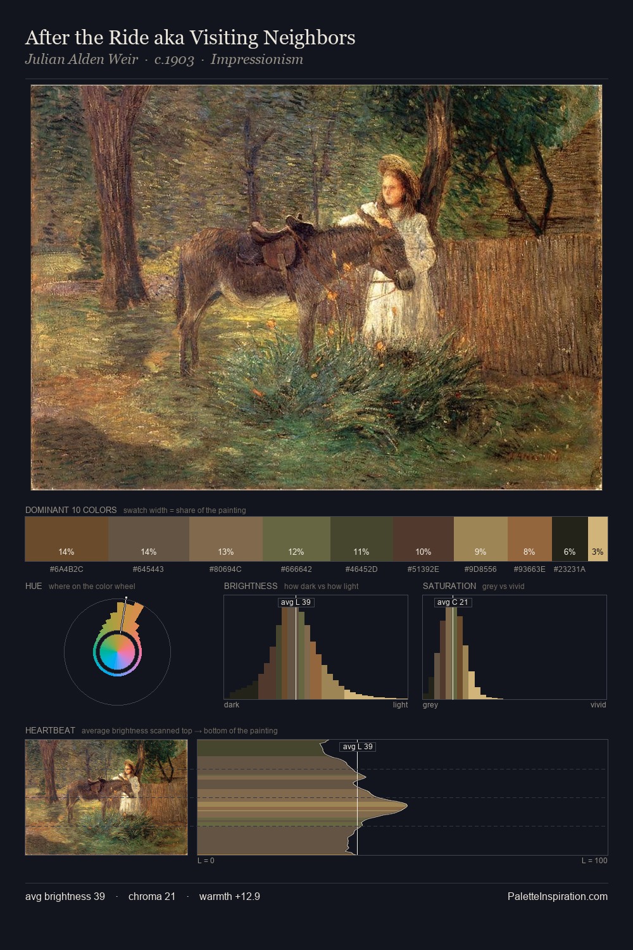Viewport: 633px width, 950px height.
Task: Click hex code '#93663E' text
Action: pos(530,569)
